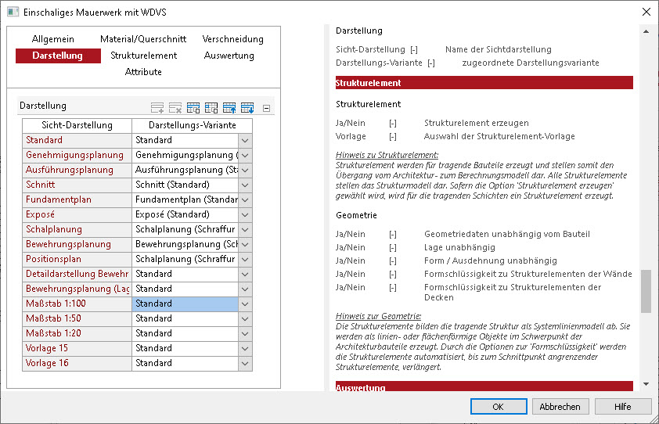Click the scroll down arrow in help panel

point(646,384)
